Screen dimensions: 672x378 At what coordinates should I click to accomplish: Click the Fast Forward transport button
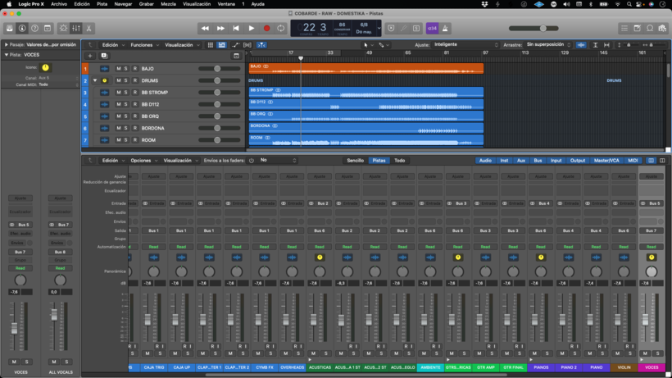(220, 28)
